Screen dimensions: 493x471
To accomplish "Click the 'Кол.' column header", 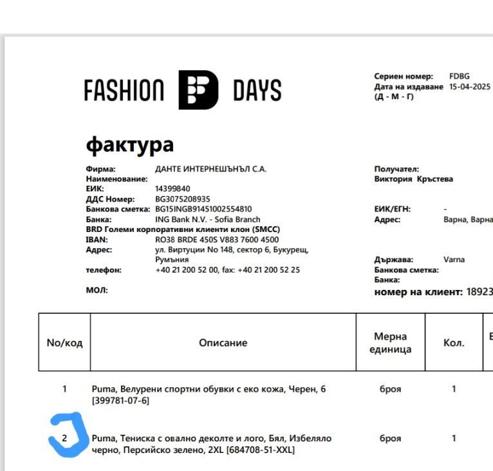I will pos(454,343).
